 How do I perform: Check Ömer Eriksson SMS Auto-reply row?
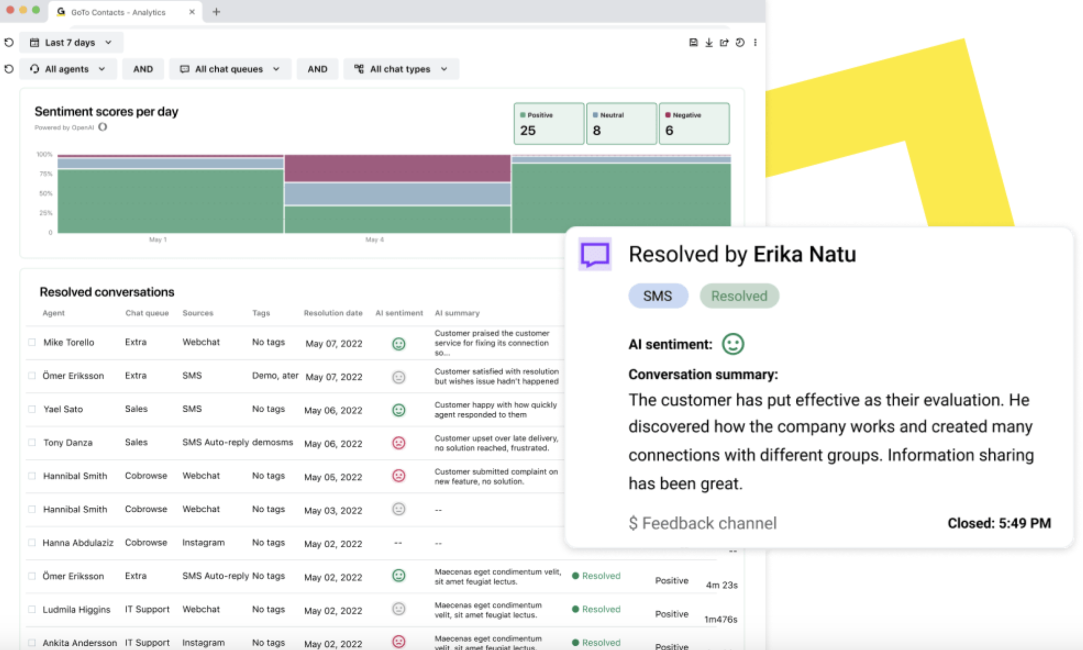coord(32,576)
